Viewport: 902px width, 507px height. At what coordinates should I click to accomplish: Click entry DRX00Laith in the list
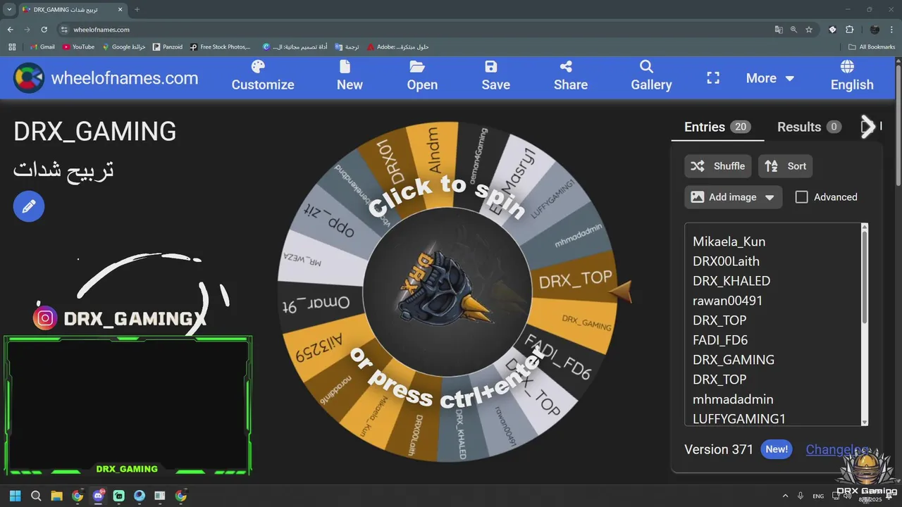tap(726, 261)
